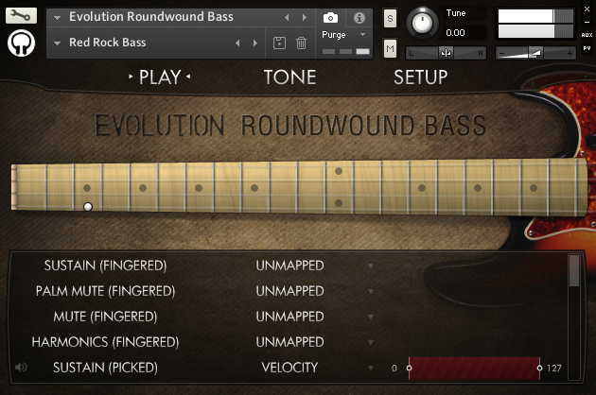This screenshot has height=395, width=596.
Task: Solo the instrument with S button
Action: (390, 18)
